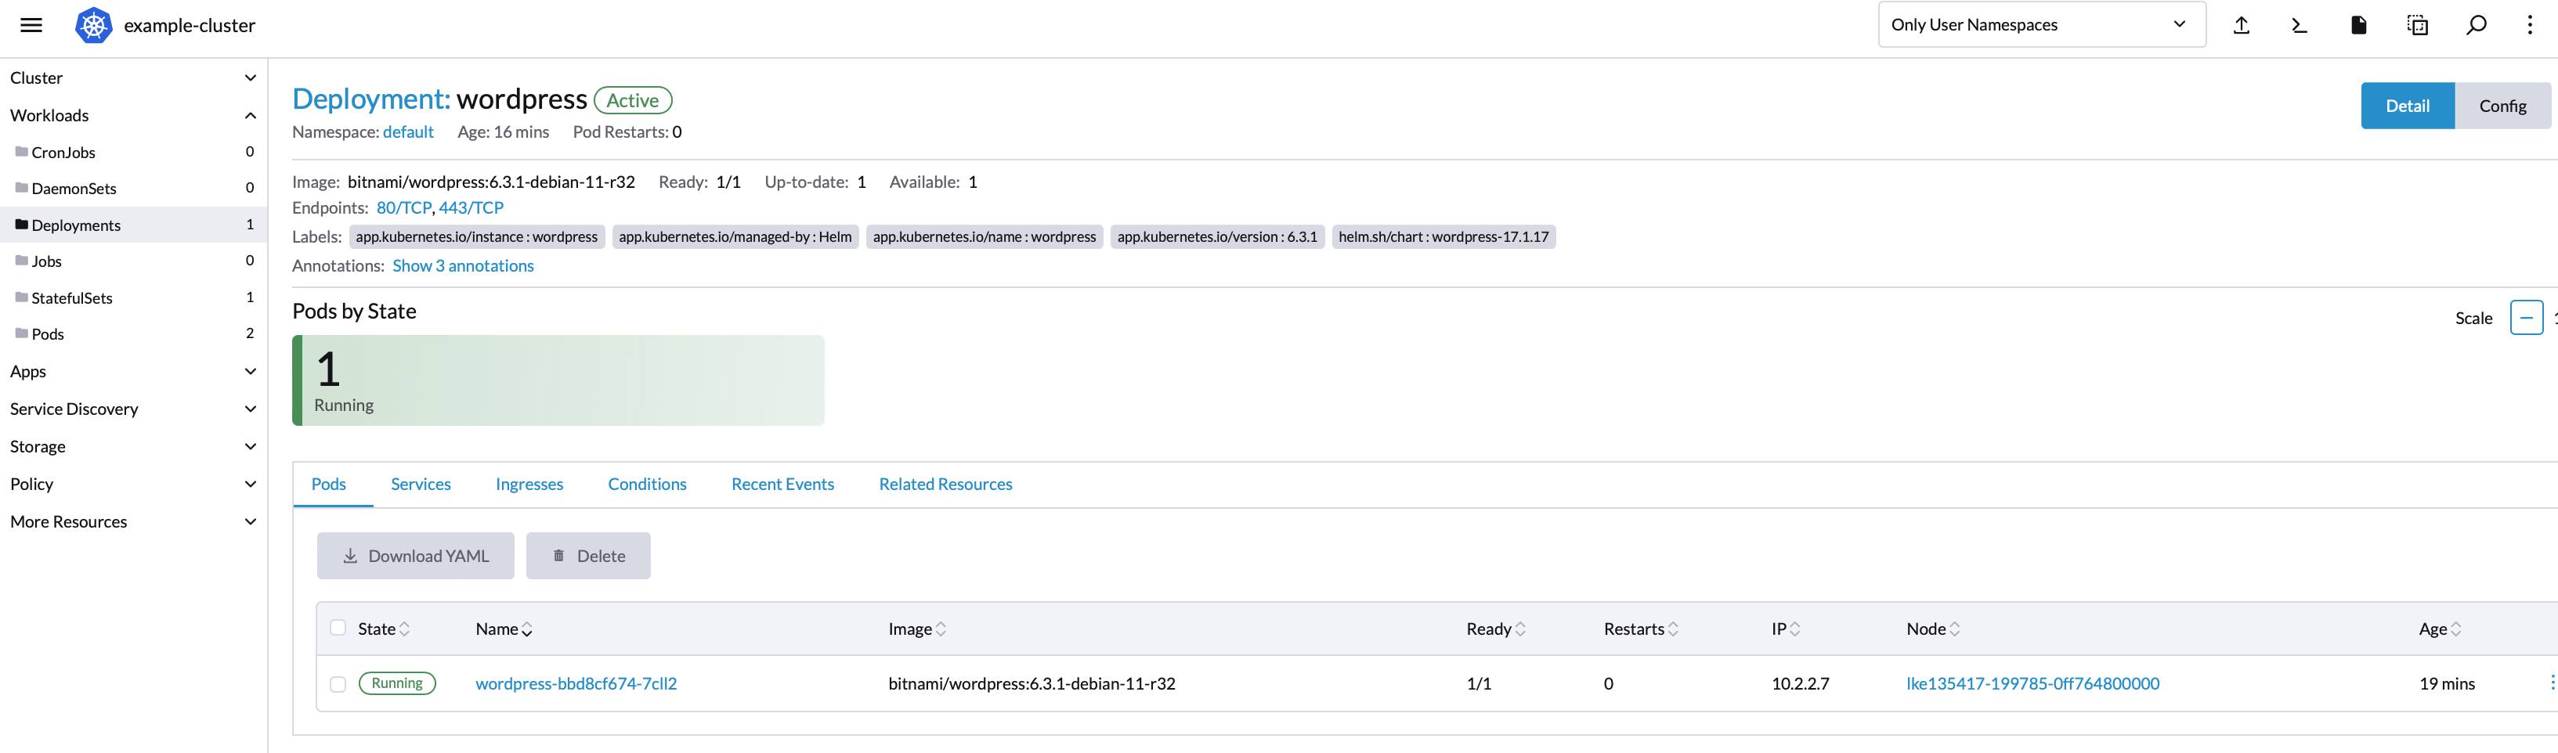Open the Only User Namespaces dropdown

[2040, 23]
